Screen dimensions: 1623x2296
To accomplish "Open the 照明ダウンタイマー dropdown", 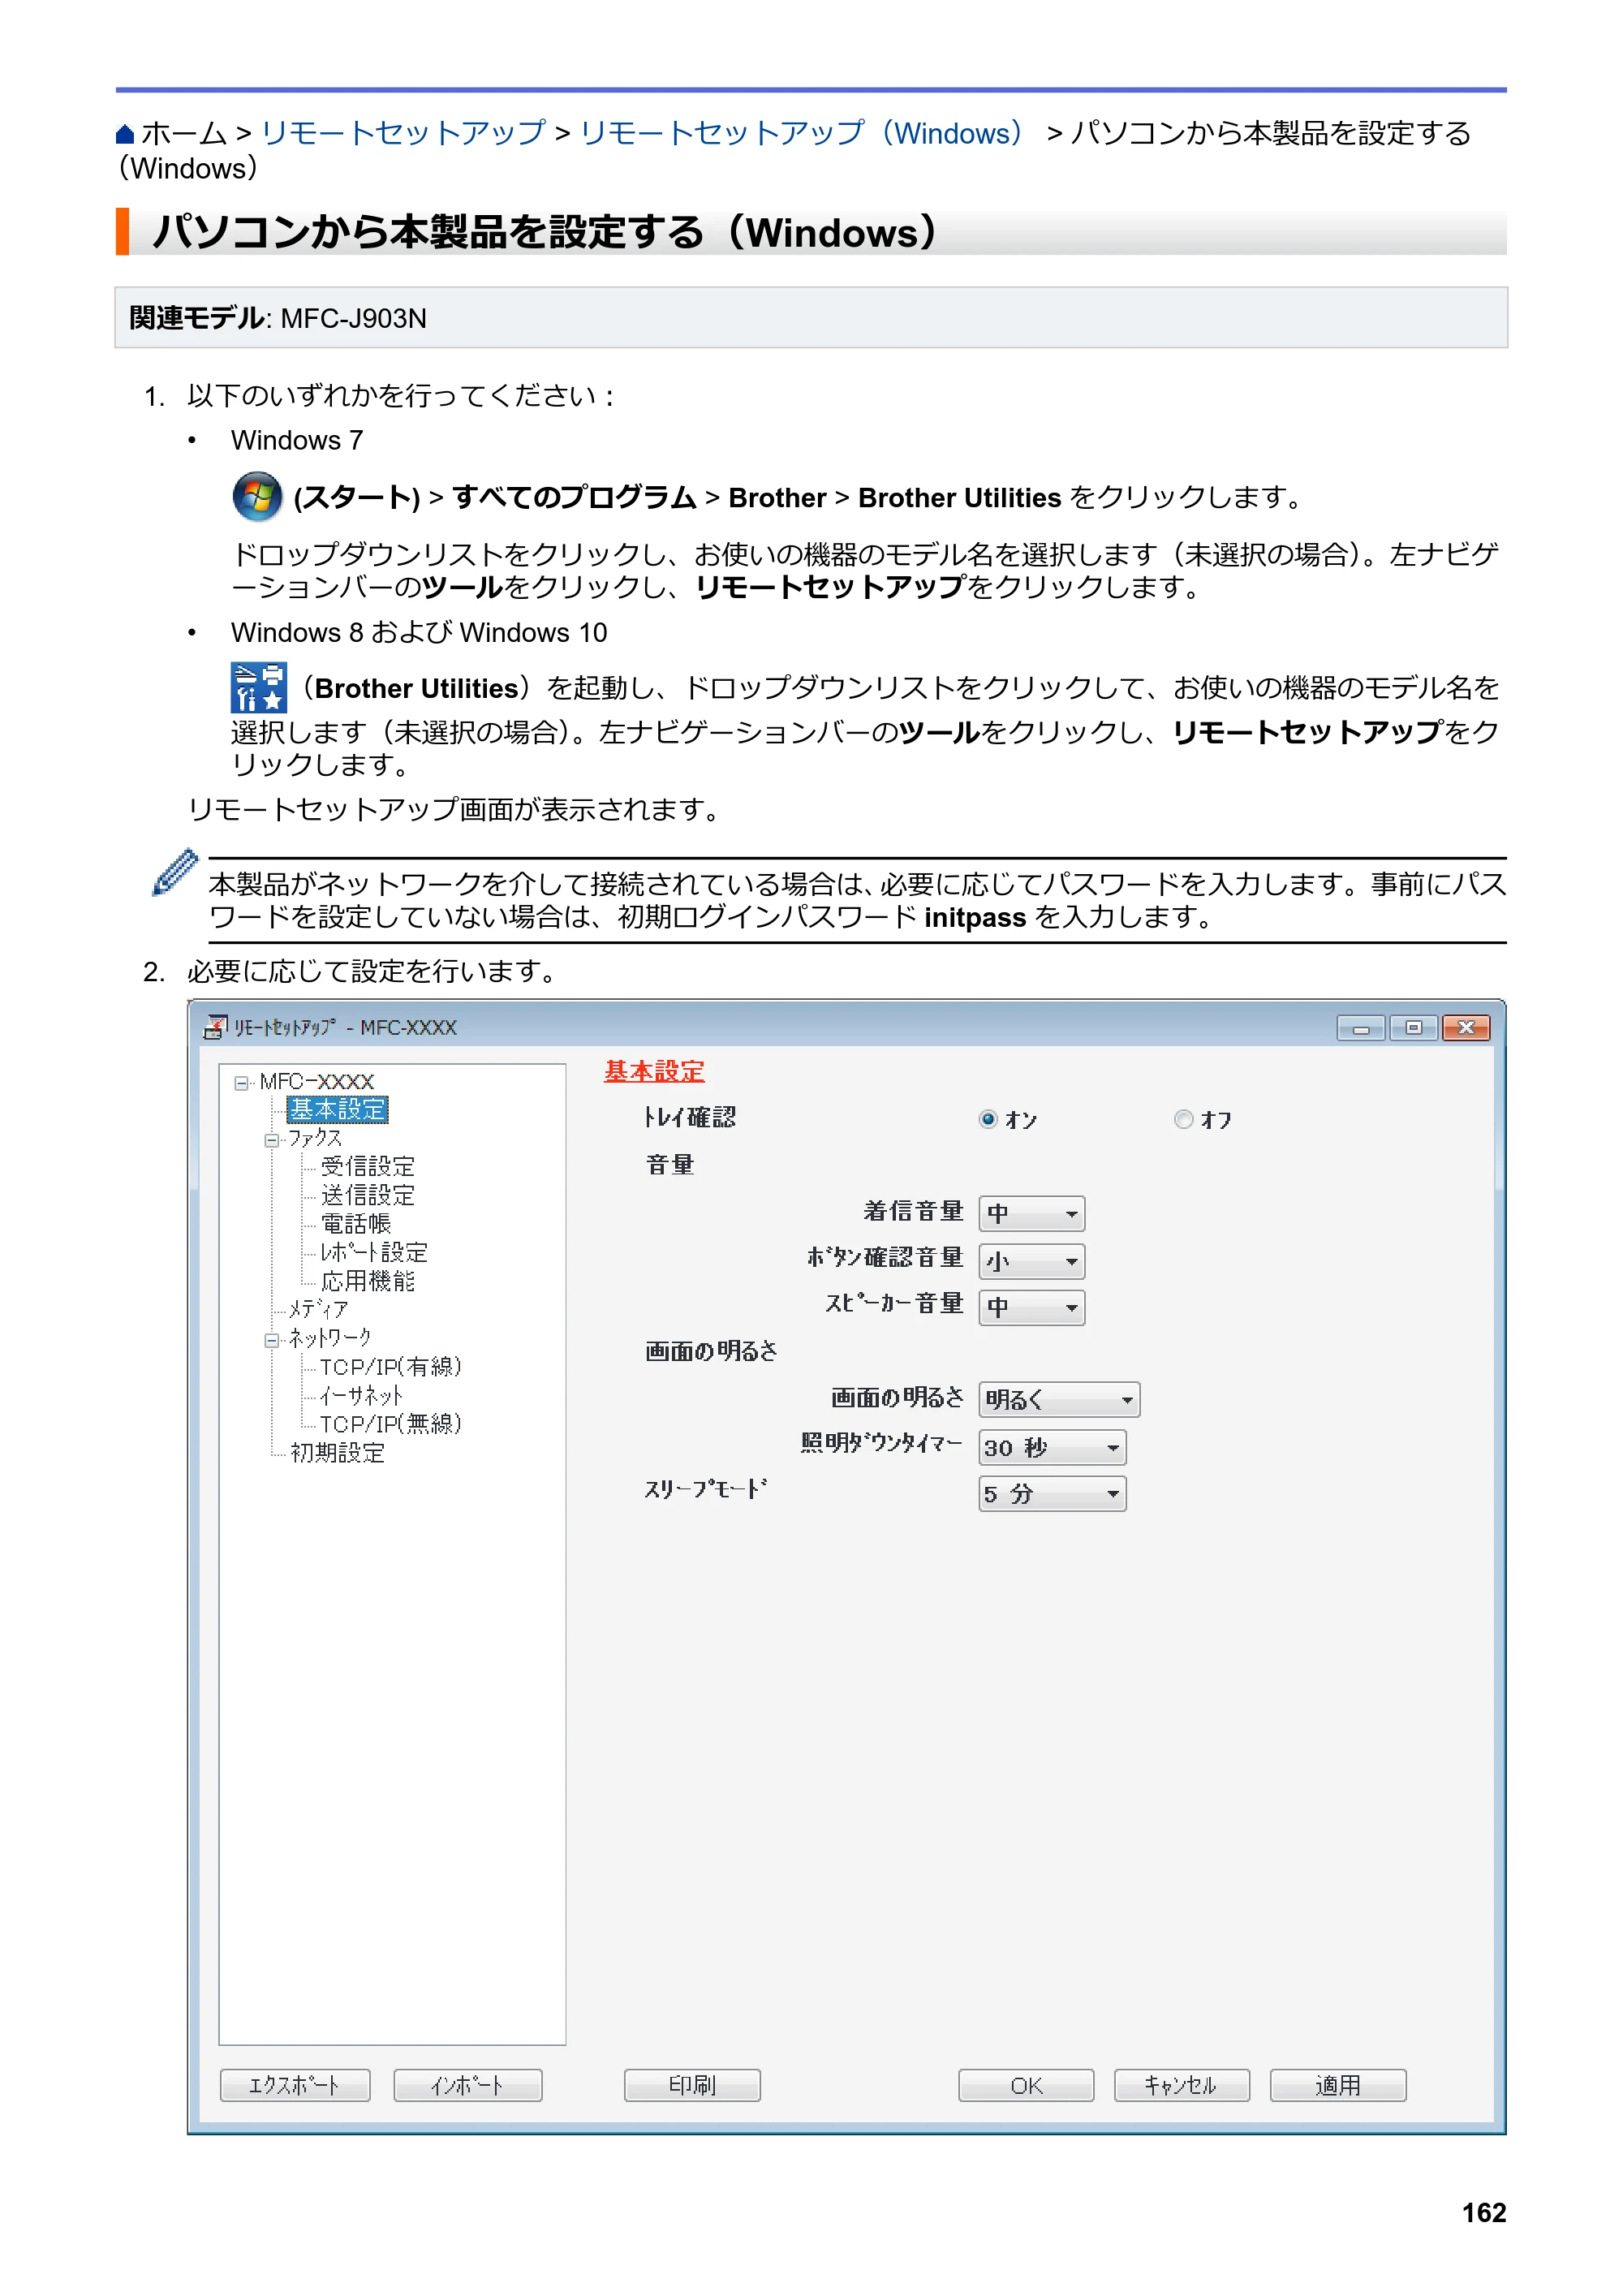I will coord(1052,1447).
